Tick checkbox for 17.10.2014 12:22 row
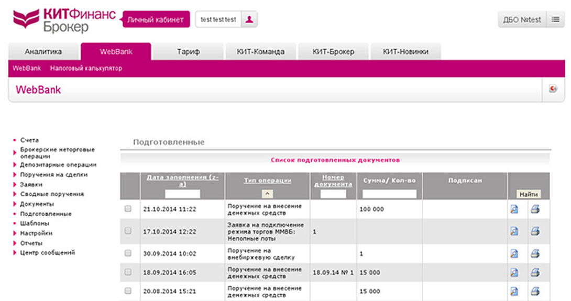The image size is (571, 301). 128,230
